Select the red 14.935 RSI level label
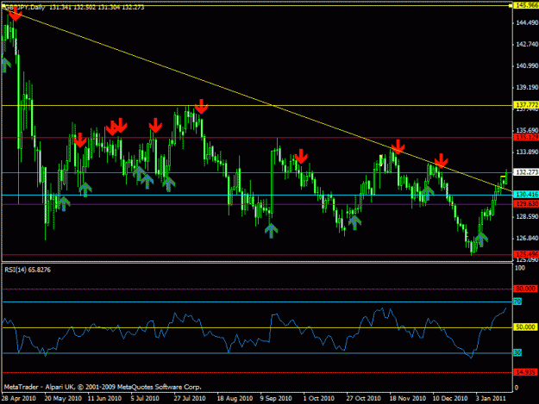 pos(525,372)
